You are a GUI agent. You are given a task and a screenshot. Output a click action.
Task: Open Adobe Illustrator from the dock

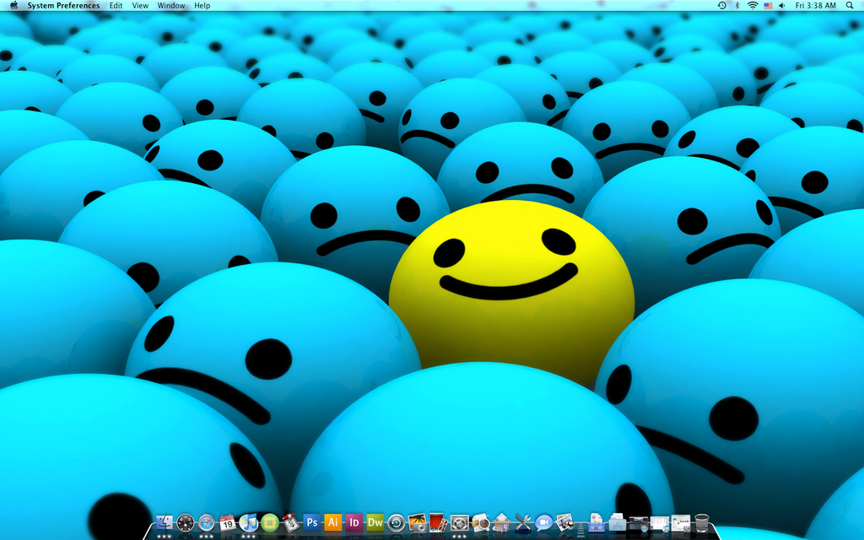point(333,522)
